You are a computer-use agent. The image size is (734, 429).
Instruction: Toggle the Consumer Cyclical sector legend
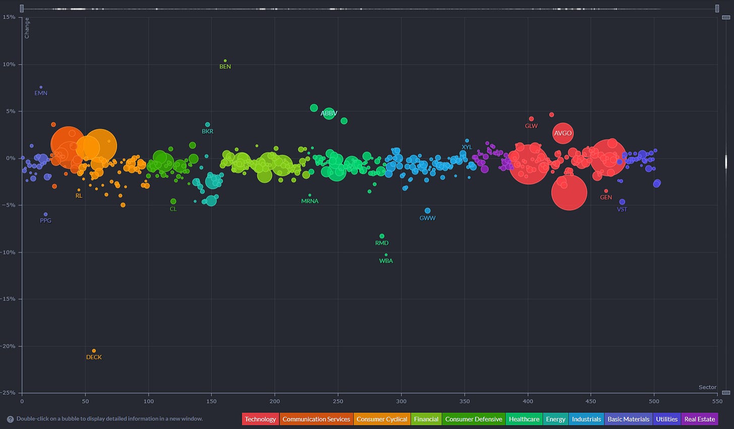[382, 419]
